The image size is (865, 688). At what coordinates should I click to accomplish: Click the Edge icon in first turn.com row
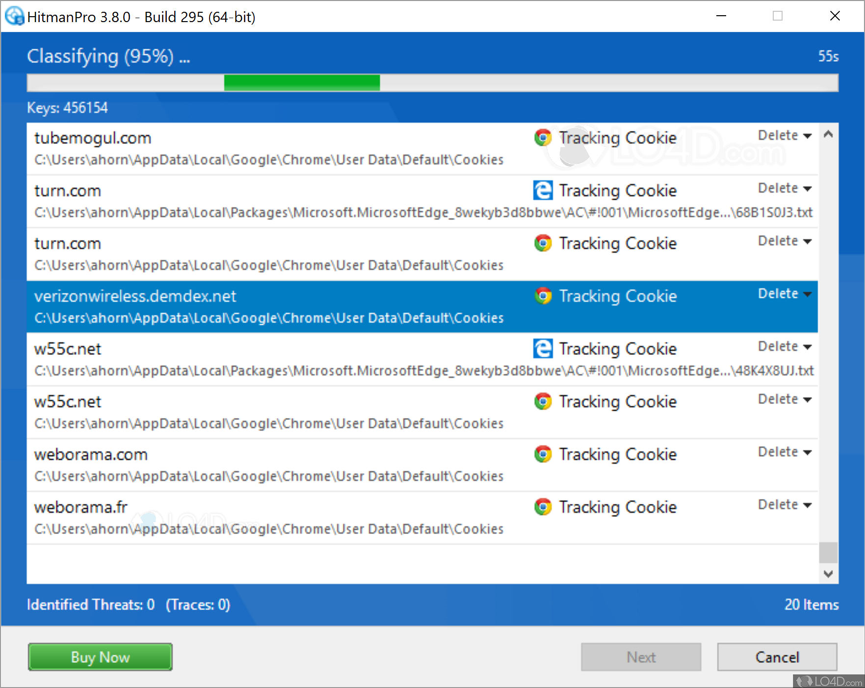click(x=543, y=190)
